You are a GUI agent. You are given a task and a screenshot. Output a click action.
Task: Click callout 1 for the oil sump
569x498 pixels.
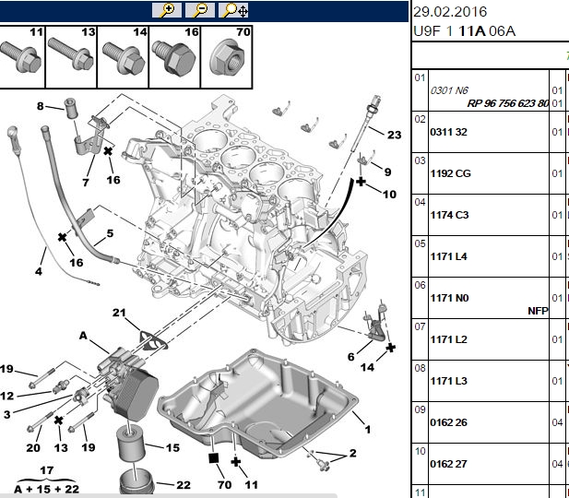click(368, 430)
